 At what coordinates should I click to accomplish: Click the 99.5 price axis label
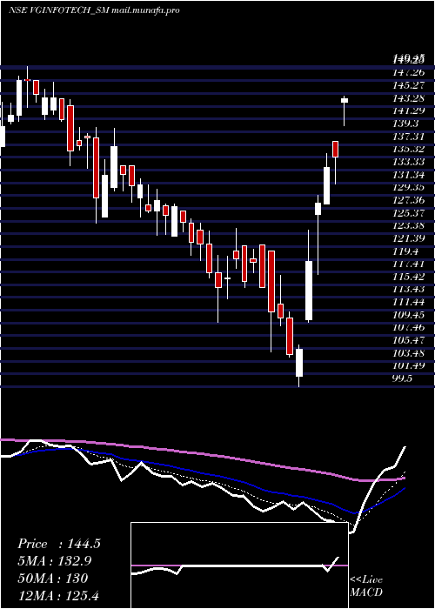pos(403,379)
